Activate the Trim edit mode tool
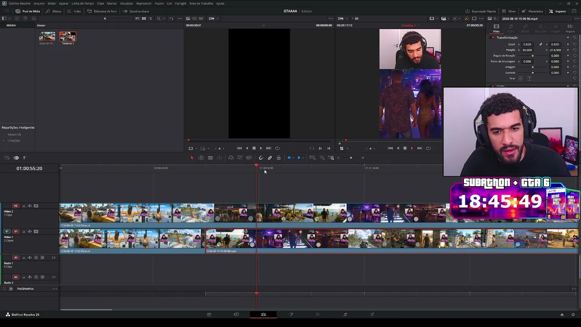The width and height of the screenshot is (581, 327). [201, 158]
